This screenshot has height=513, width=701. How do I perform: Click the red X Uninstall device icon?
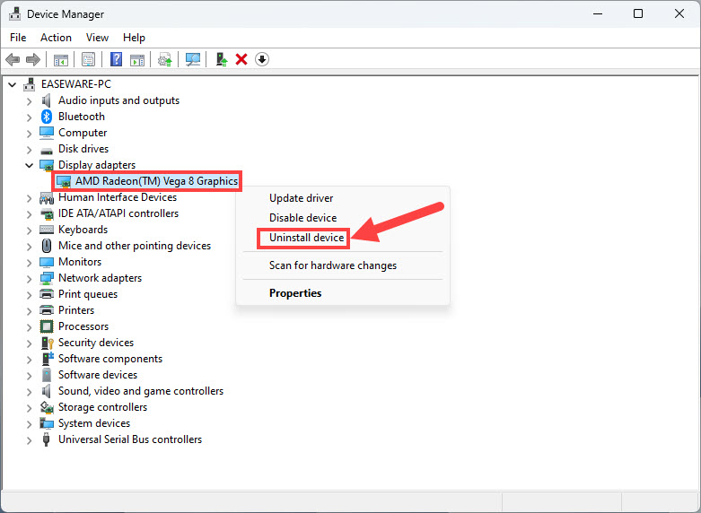[241, 59]
